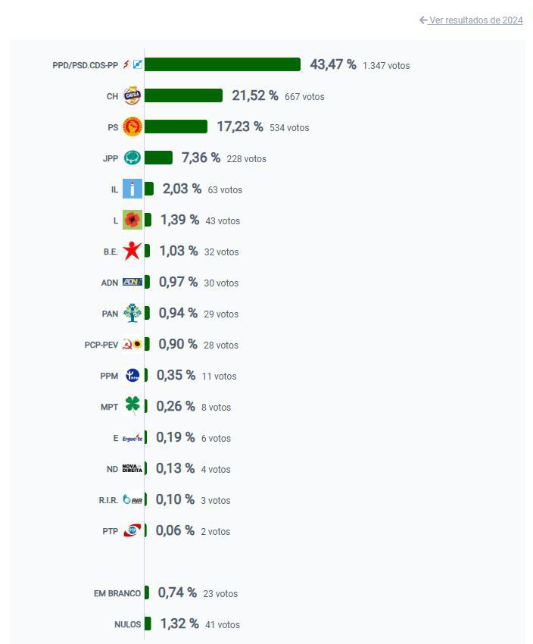Screen dimensions: 533x644
Task: Select the IL blue logo
Action: (132, 189)
